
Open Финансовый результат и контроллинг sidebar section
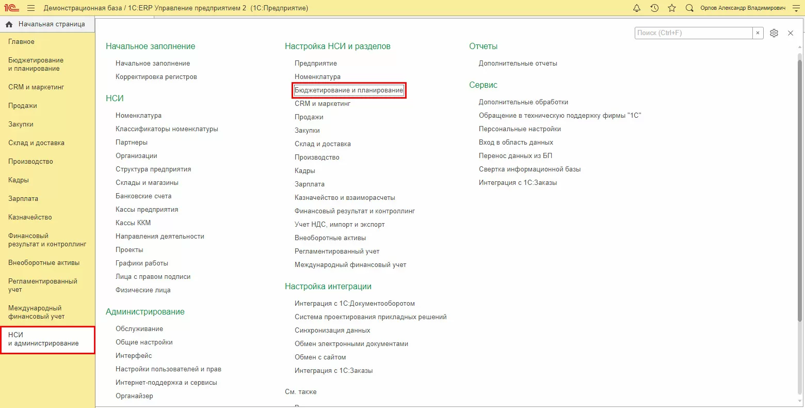(47, 240)
